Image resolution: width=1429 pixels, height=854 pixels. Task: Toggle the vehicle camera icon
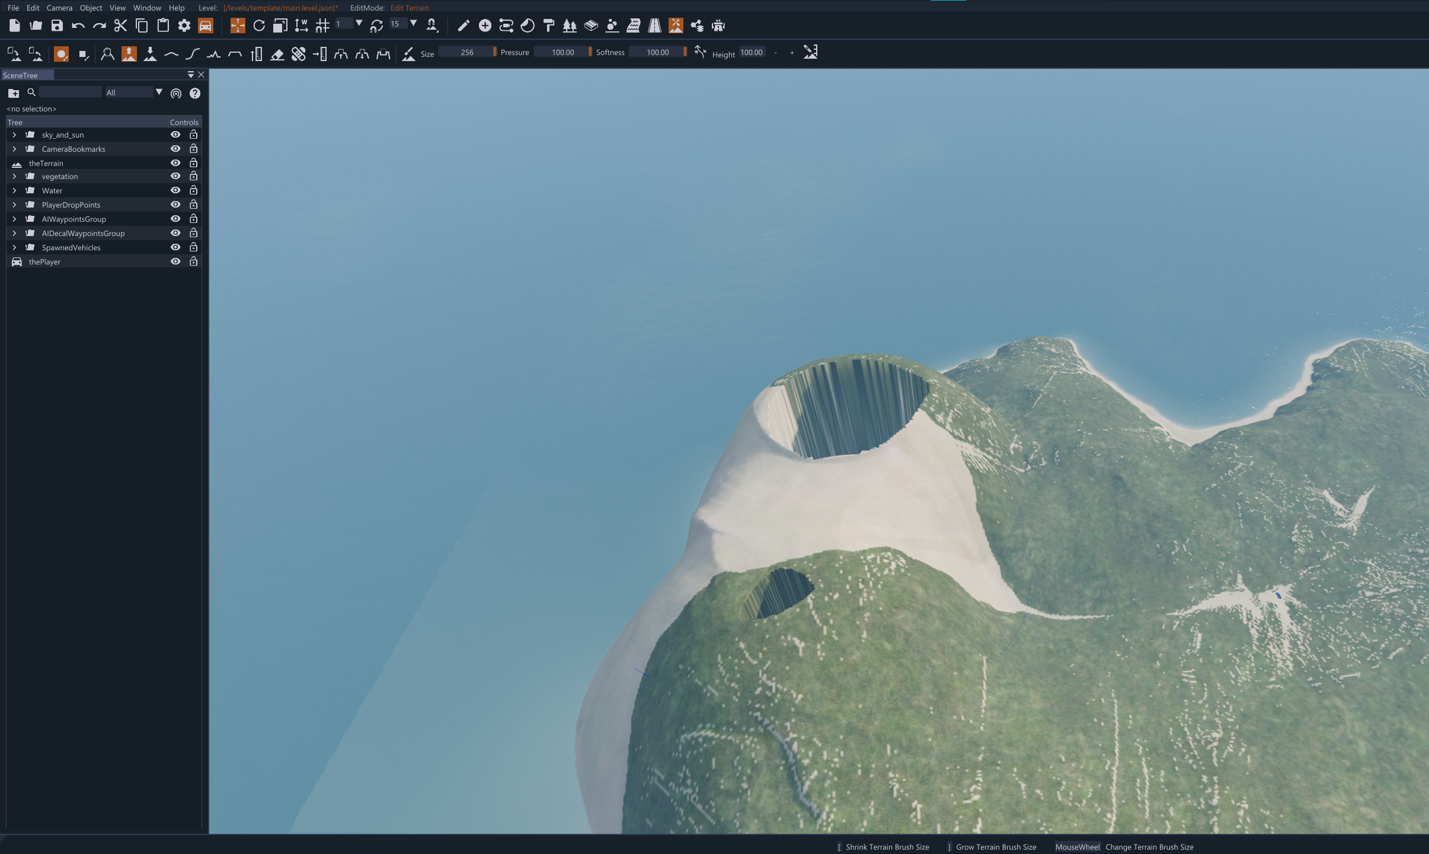pos(205,26)
